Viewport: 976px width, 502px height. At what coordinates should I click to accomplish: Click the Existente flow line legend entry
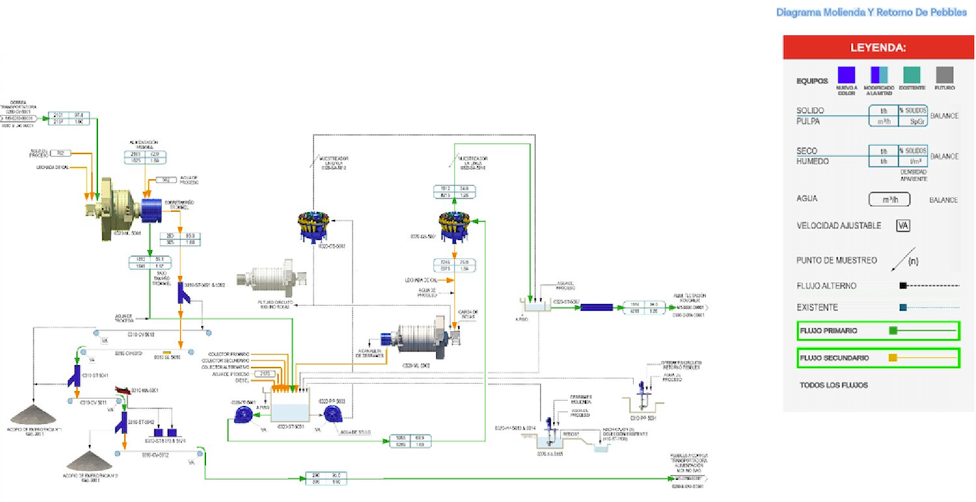[878, 307]
